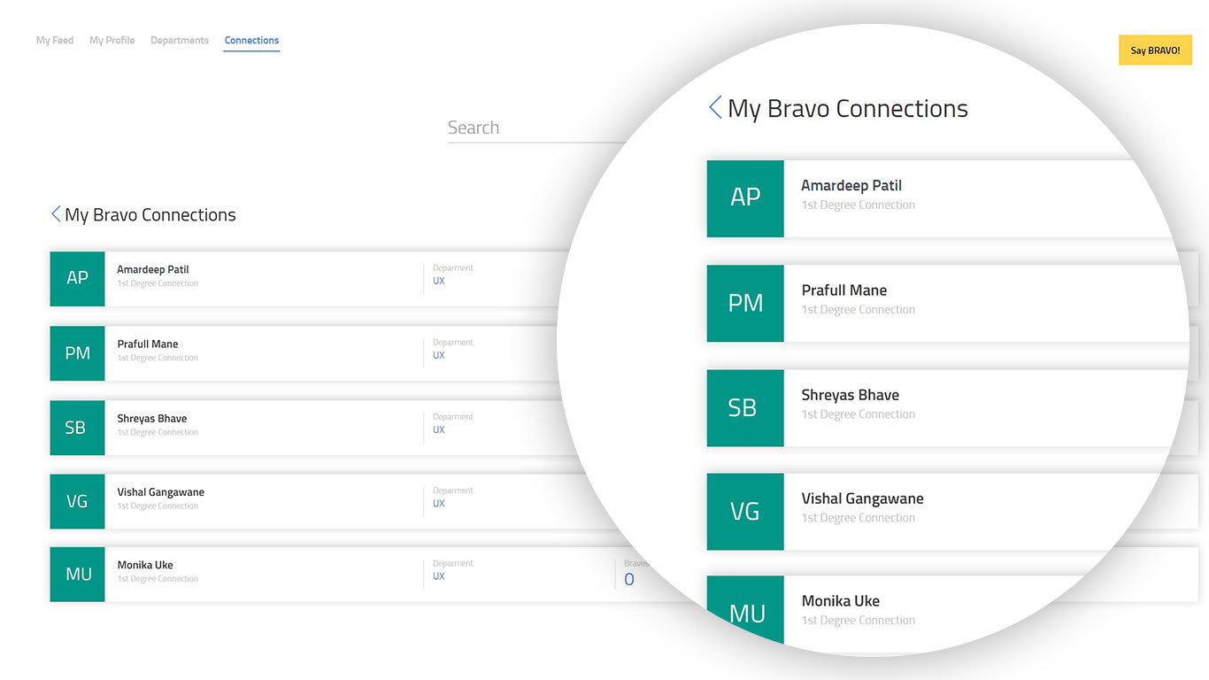Click the small AP avatar in the left list
The height and width of the screenshot is (680, 1209).
77,278
